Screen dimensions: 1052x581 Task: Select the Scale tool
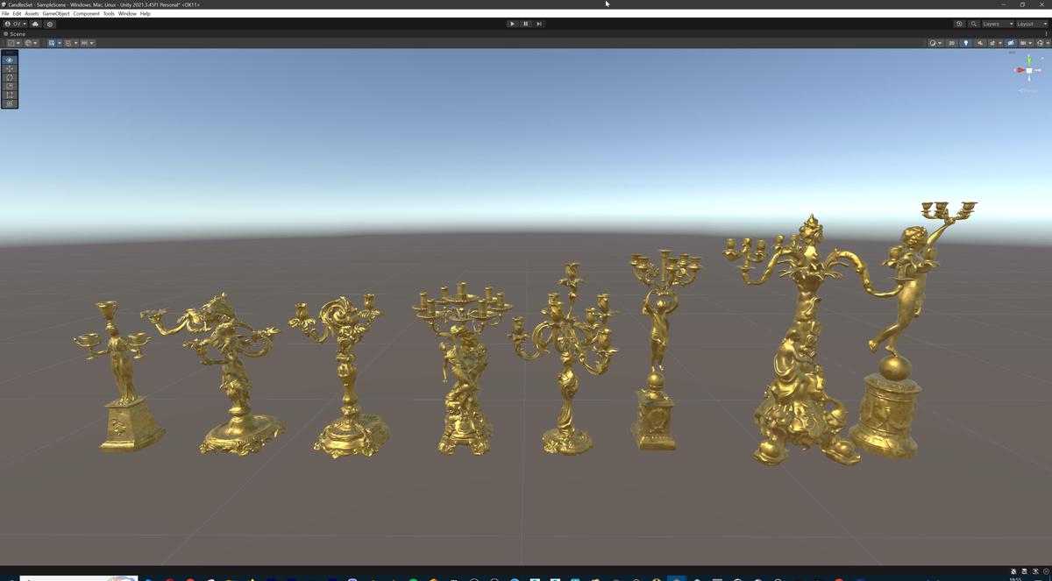(x=10, y=86)
